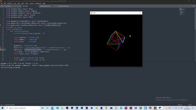Click the CAD window title icon

92,13
